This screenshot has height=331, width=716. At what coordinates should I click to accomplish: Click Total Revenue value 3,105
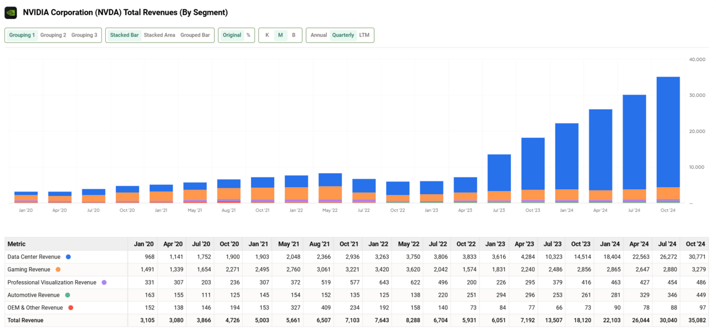[146, 320]
